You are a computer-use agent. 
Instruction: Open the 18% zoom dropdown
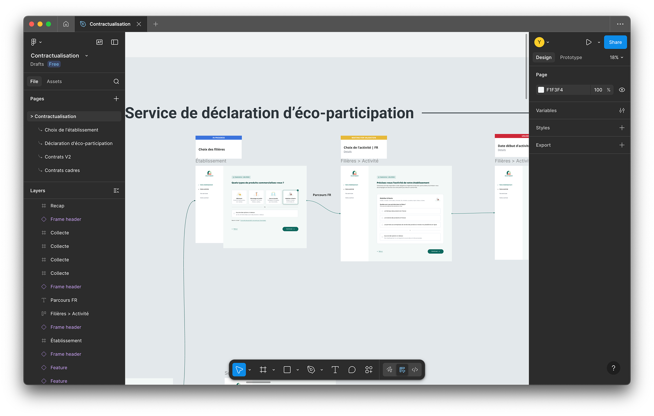click(616, 57)
